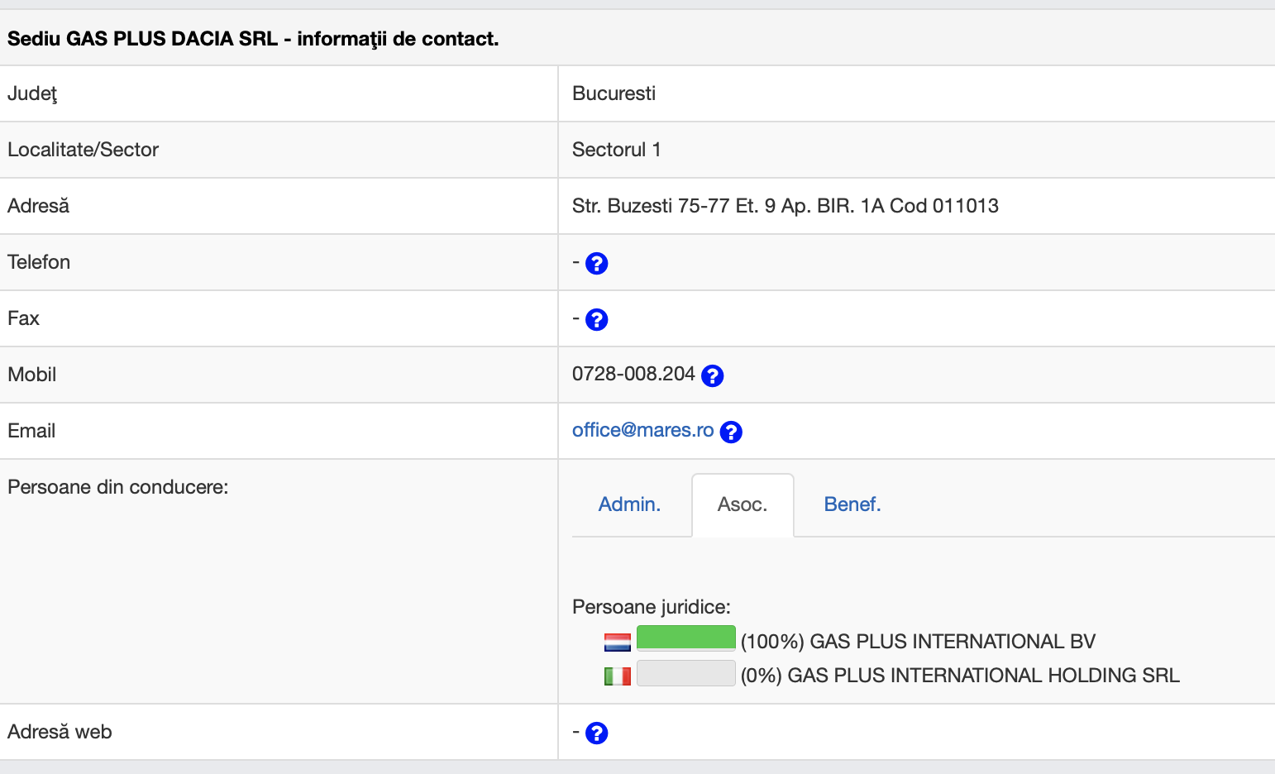The width and height of the screenshot is (1275, 774).
Task: Click the Str. Buzesti address text
Action: pyautogui.click(x=785, y=206)
